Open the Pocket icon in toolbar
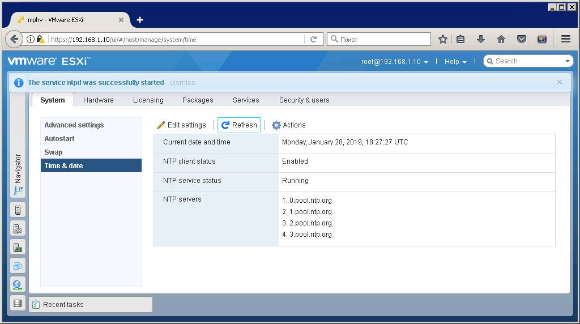This screenshot has width=580, height=324. [522, 39]
